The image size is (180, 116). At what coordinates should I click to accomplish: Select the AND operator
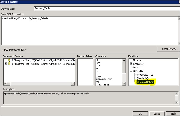pyautogui.click(x=98, y=77)
